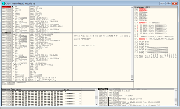Click the Registers (FPU) header bar
180x109 pixels.
click(x=156, y=7)
